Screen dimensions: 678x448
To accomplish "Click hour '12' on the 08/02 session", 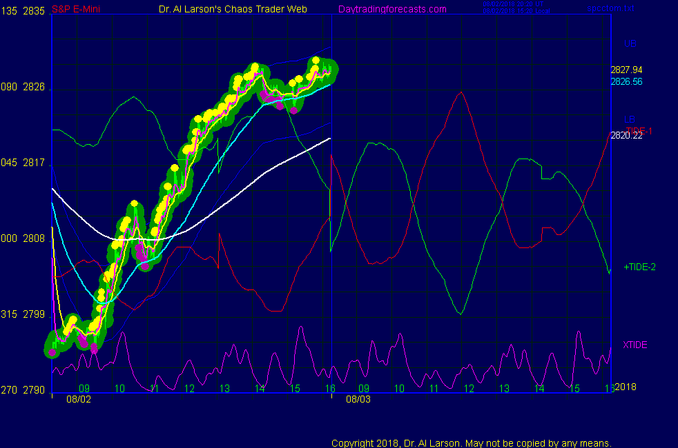I will 189,389.
